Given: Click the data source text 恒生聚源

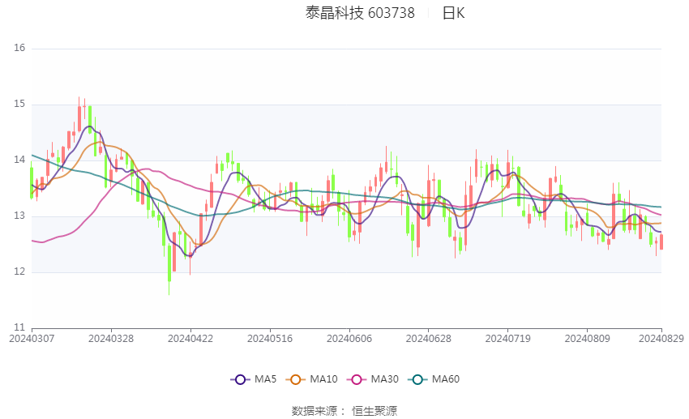Looking at the screenshot, I should 374,411.
